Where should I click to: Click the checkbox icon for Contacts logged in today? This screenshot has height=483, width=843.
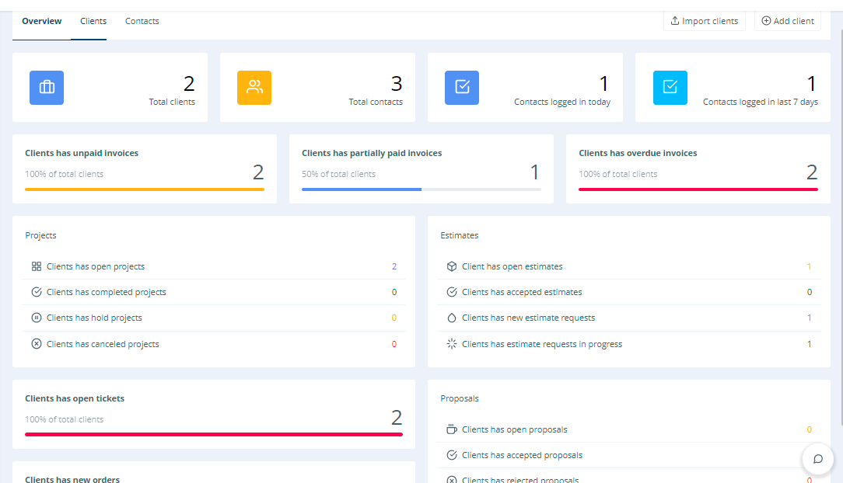[x=462, y=88]
